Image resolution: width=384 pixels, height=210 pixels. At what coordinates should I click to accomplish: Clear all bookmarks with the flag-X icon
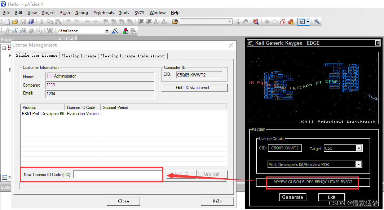pyautogui.click(x=130, y=22)
